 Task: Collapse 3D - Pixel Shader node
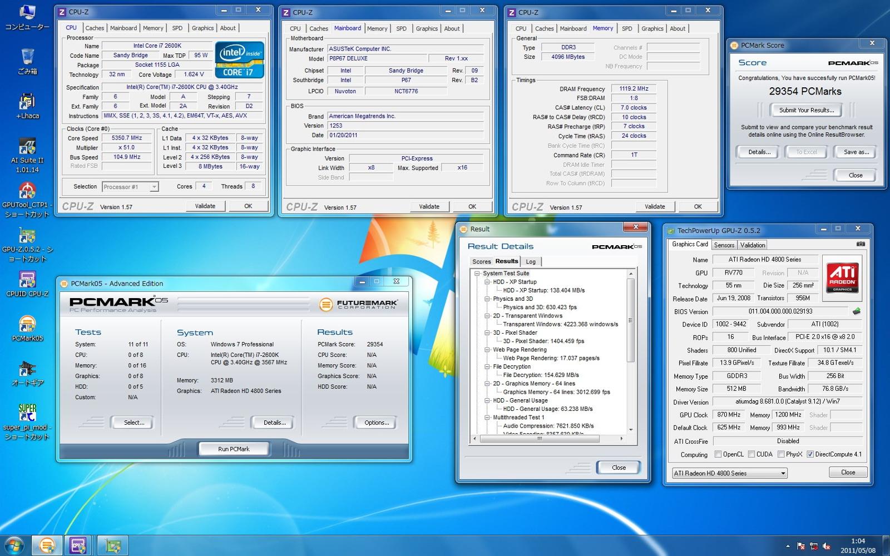(487, 333)
